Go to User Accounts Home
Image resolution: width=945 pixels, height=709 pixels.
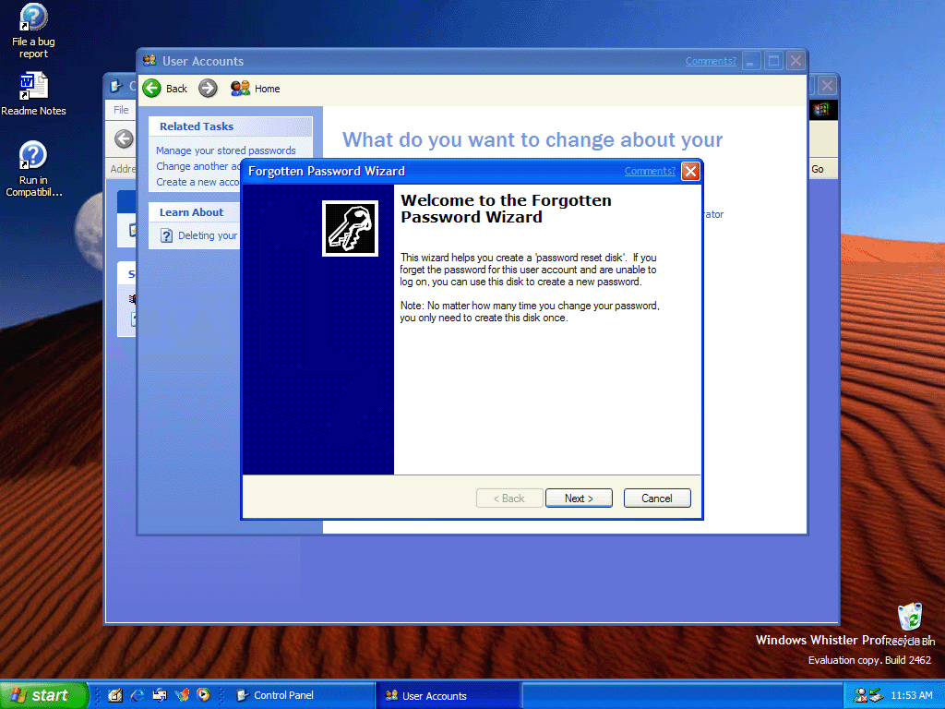[x=255, y=89]
